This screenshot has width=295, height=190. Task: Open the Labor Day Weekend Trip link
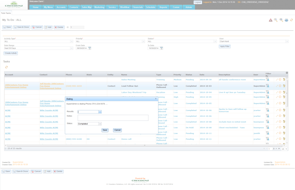134,92
